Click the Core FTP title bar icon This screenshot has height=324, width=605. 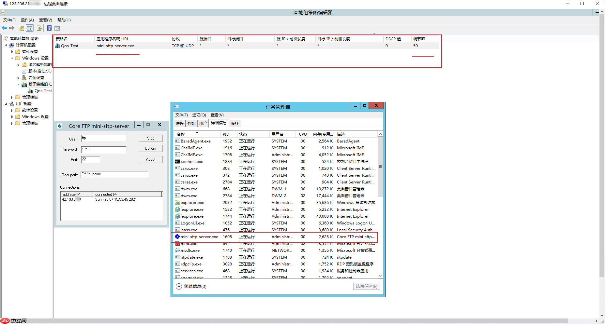pos(60,126)
